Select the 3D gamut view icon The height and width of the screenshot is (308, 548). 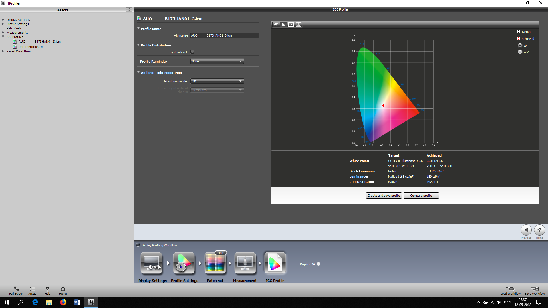pos(276,25)
